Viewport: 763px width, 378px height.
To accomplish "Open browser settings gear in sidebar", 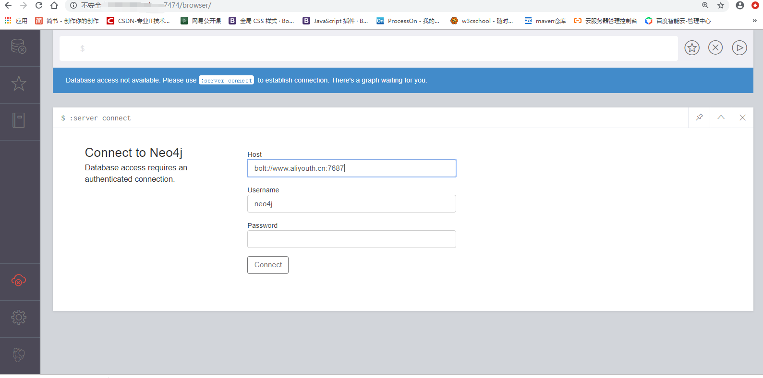I will pyautogui.click(x=19, y=317).
